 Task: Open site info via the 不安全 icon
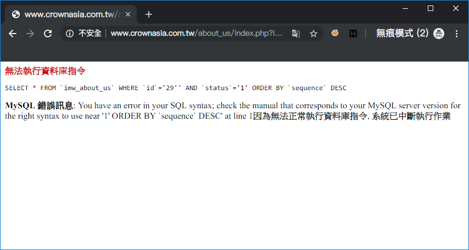pyautogui.click(x=70, y=34)
